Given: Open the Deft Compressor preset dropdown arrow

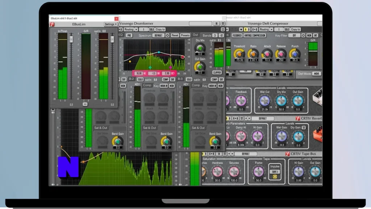Looking at the screenshot, I should click(241, 29).
